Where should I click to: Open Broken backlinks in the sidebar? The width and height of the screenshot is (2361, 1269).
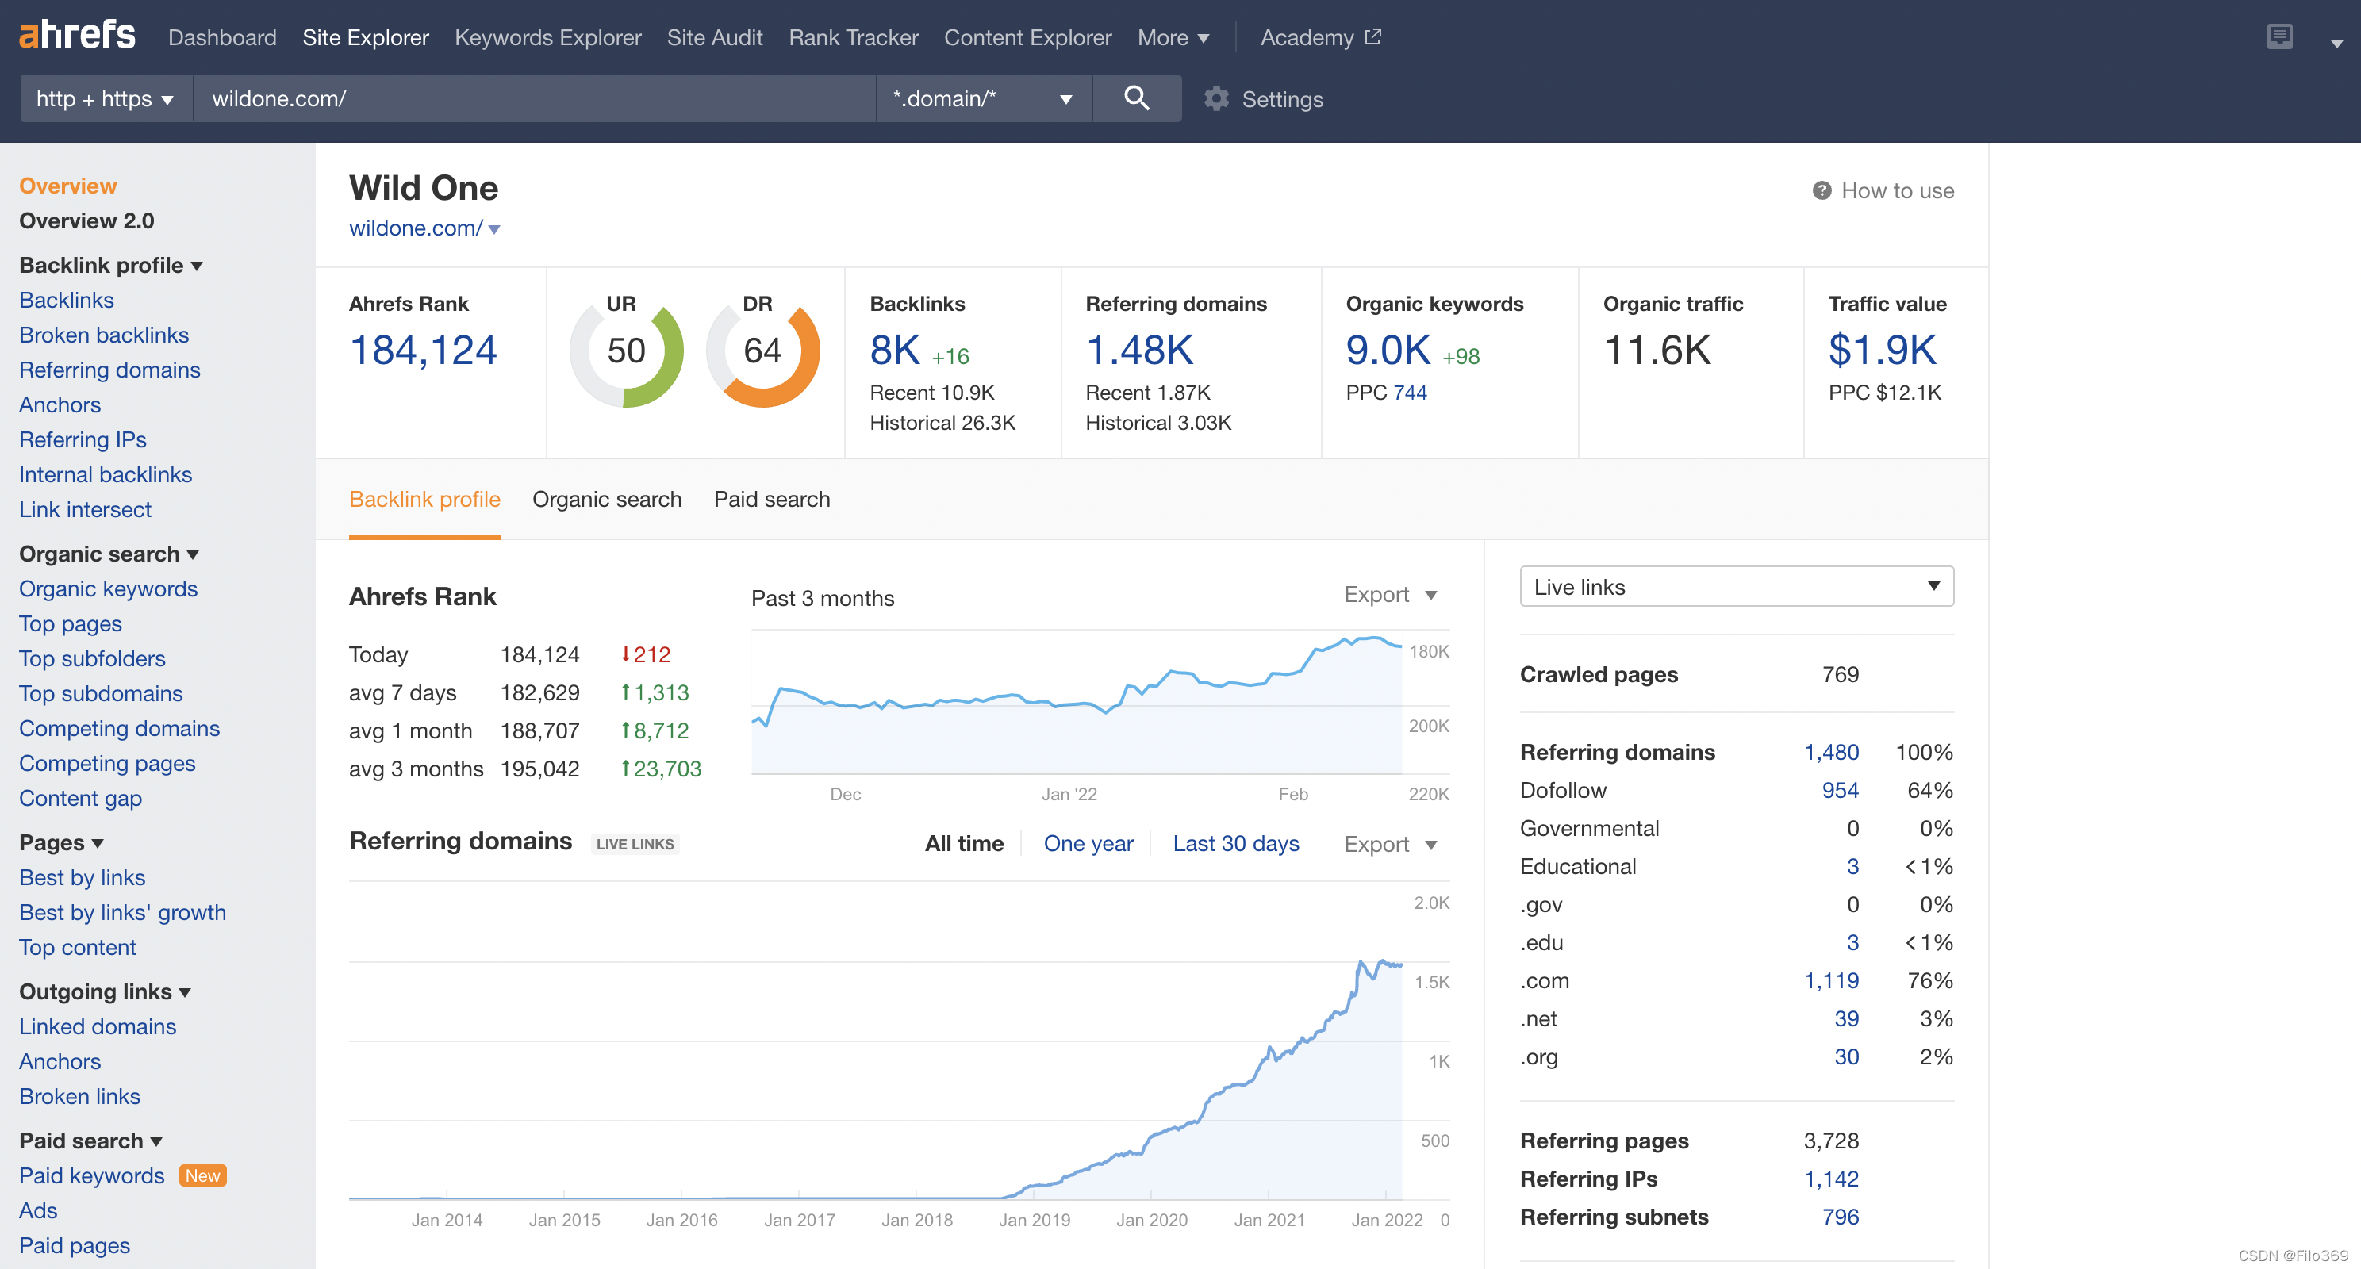click(104, 335)
